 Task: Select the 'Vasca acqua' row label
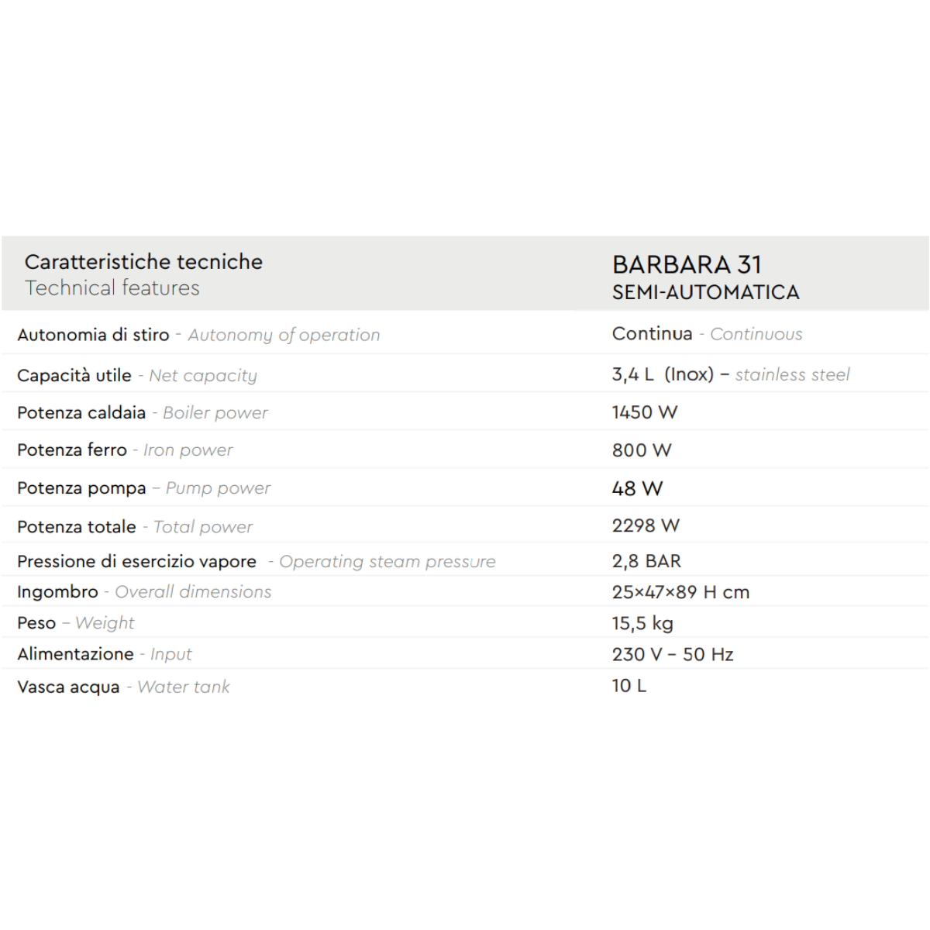68,687
